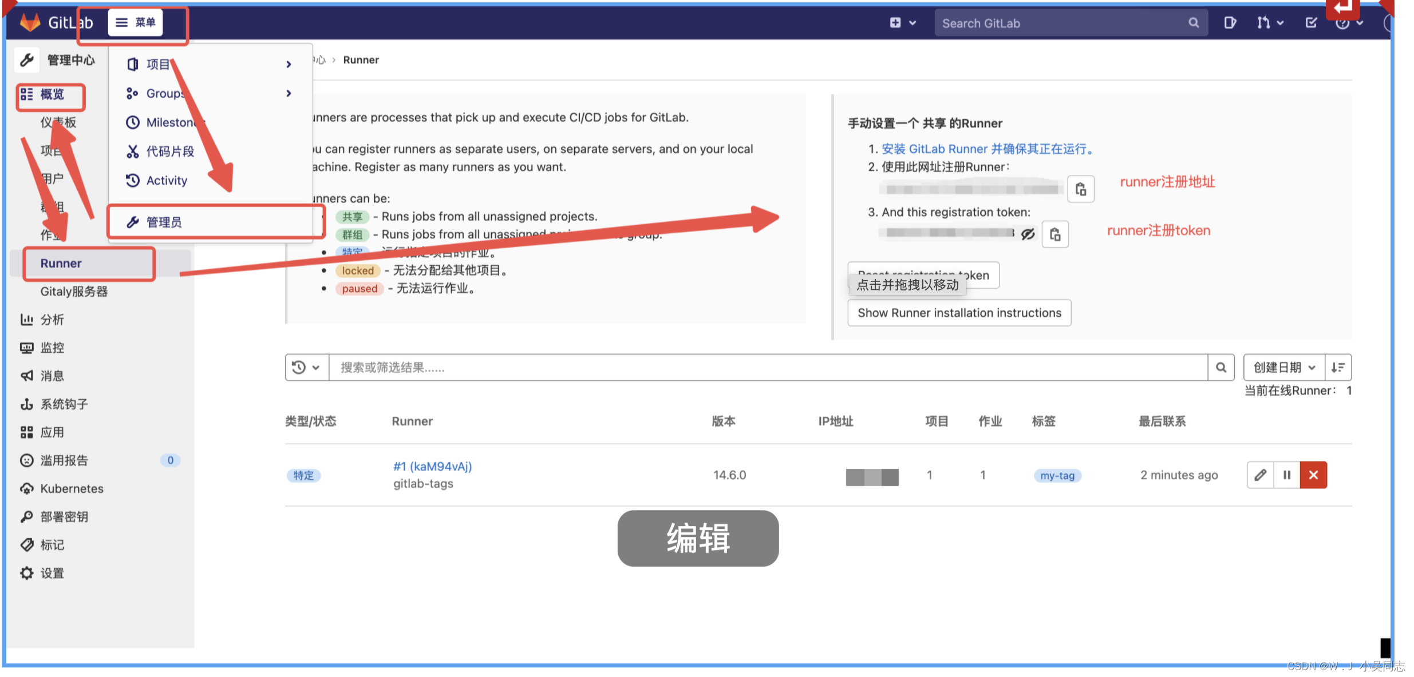The width and height of the screenshot is (1414, 677).
Task: Pause runner #1 with the pause icon
Action: click(1287, 475)
